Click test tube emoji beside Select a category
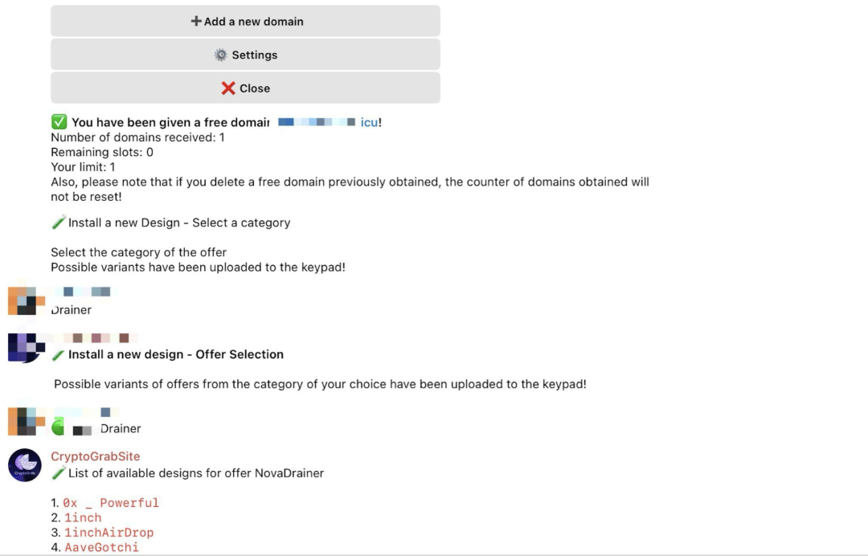 [x=58, y=223]
